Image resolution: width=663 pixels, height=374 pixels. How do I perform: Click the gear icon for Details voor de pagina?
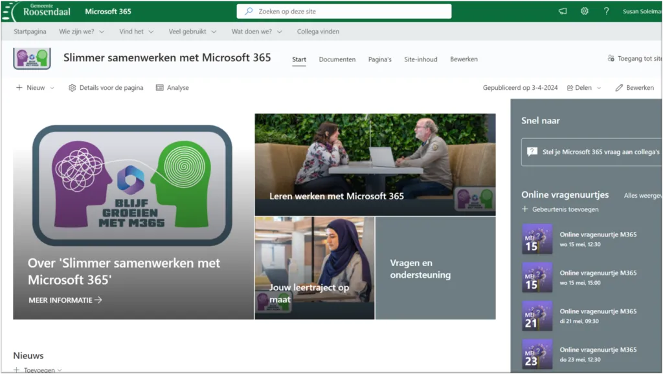click(x=72, y=88)
